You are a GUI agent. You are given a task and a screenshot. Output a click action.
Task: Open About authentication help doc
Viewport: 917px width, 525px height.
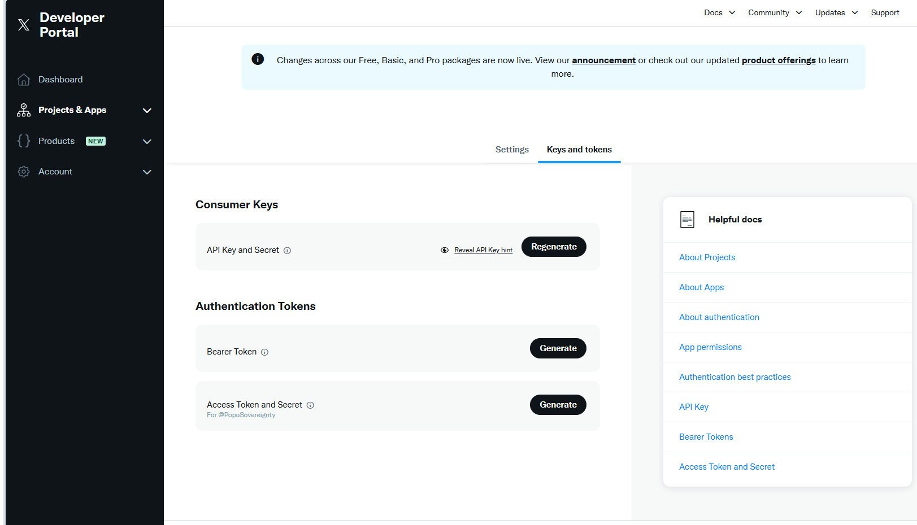pos(719,317)
